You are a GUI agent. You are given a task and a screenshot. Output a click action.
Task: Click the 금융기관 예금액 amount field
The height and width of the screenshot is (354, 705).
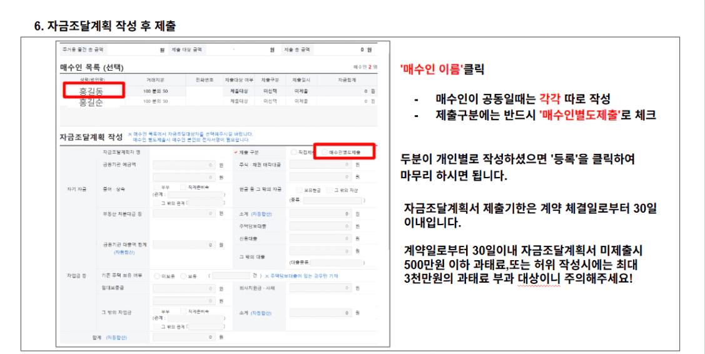(x=184, y=164)
